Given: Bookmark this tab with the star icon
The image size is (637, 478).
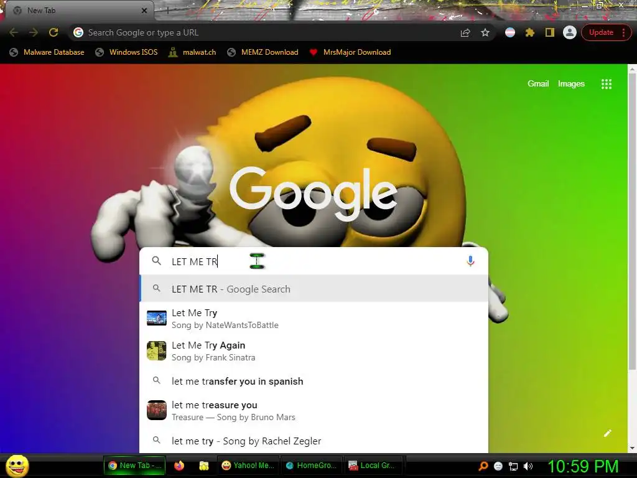Looking at the screenshot, I should (x=485, y=32).
